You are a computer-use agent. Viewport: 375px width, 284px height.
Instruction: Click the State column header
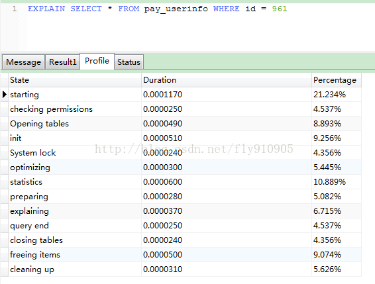(x=75, y=80)
